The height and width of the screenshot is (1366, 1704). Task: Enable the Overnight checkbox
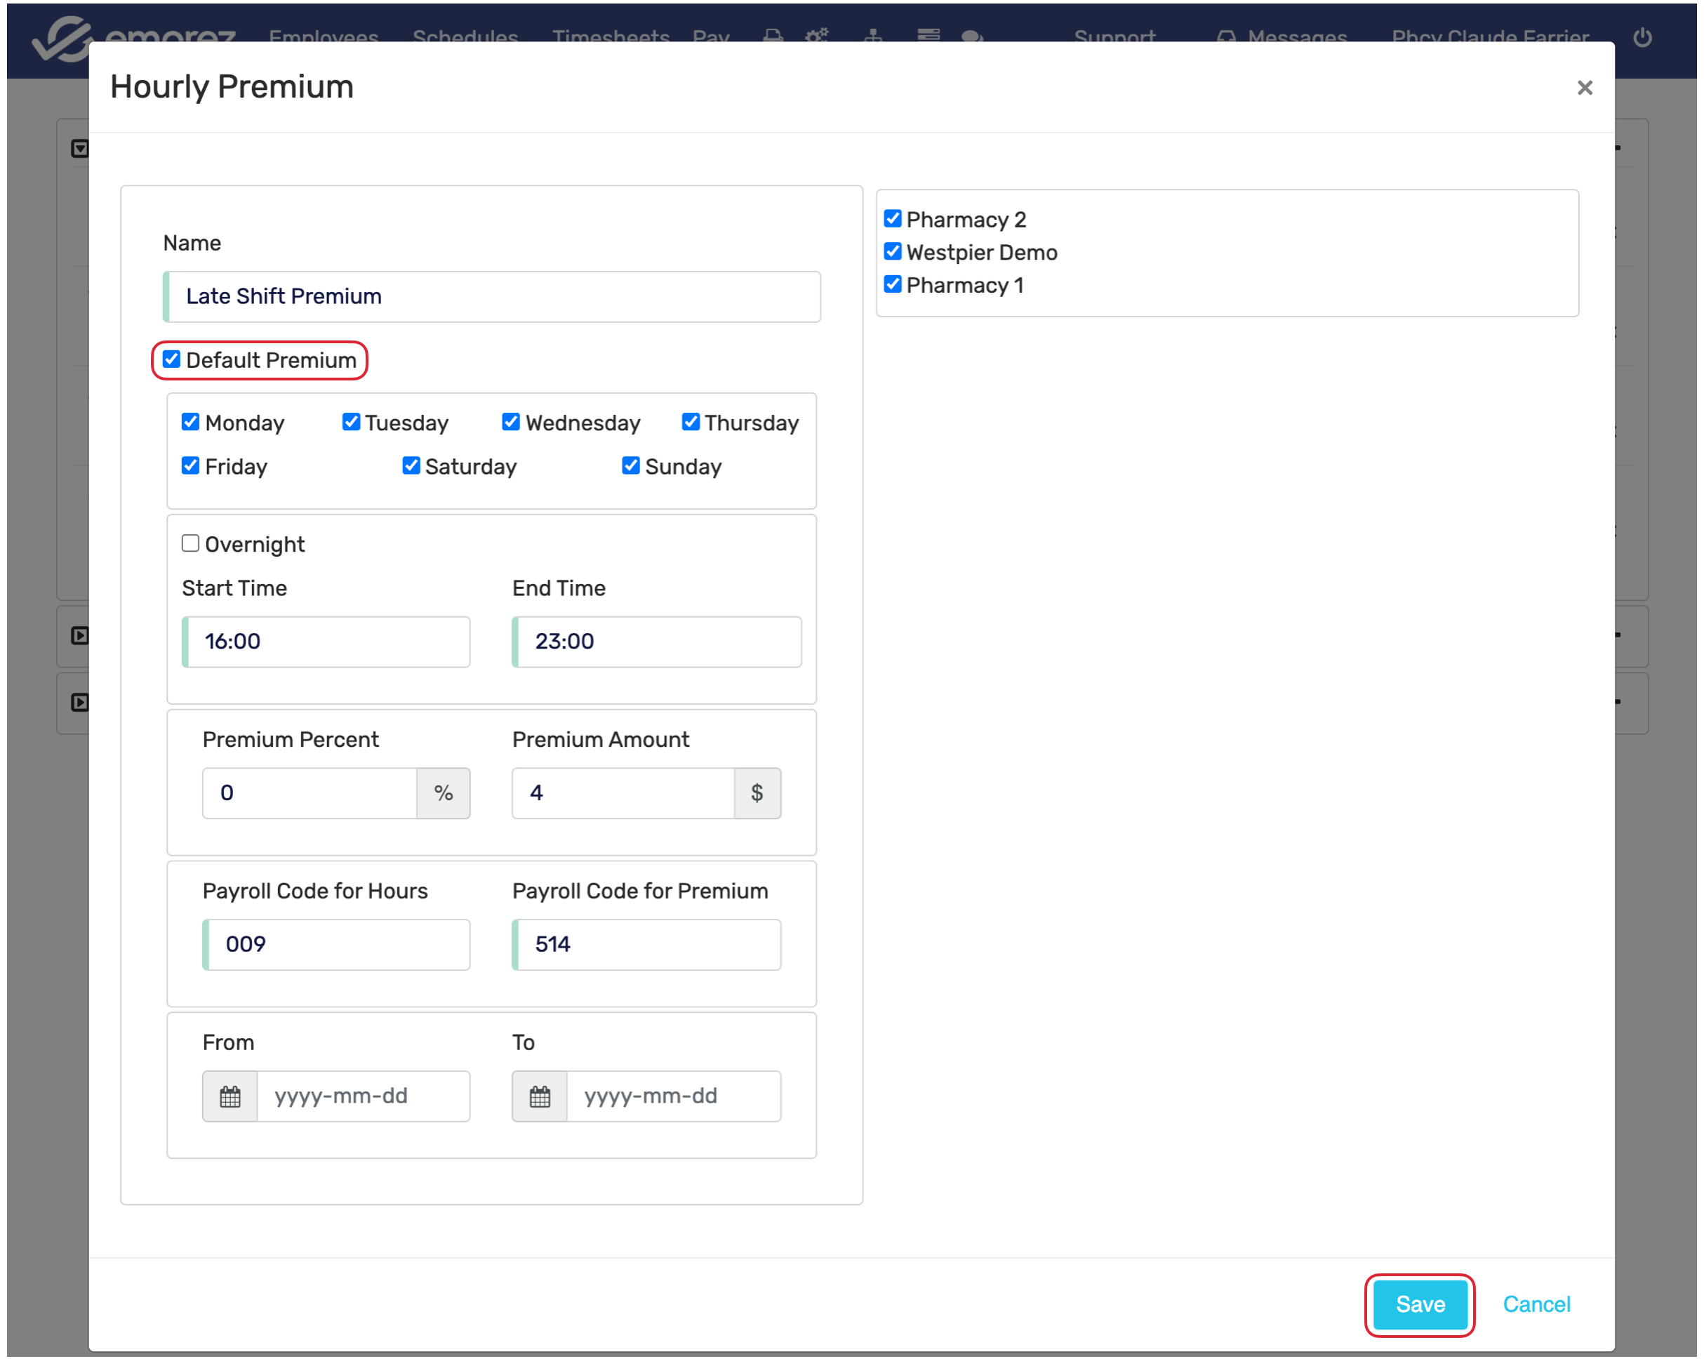coord(190,543)
